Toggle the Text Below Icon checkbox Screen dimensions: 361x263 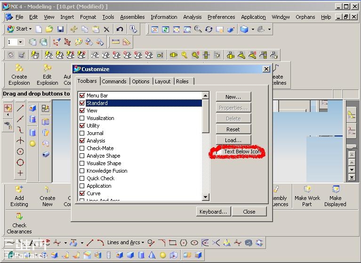pyautogui.click(x=218, y=151)
